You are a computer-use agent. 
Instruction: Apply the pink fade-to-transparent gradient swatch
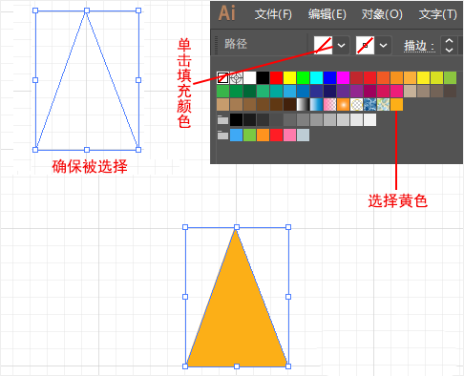[x=329, y=104]
